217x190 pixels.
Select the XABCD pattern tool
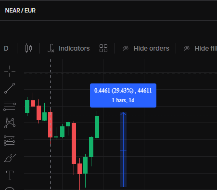[x=10, y=123]
